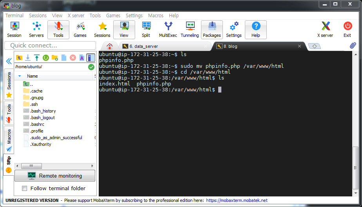Click the SFTP upload arrow icon
Image resolution: width=362 pixels, height=207 pixels.
point(37,58)
